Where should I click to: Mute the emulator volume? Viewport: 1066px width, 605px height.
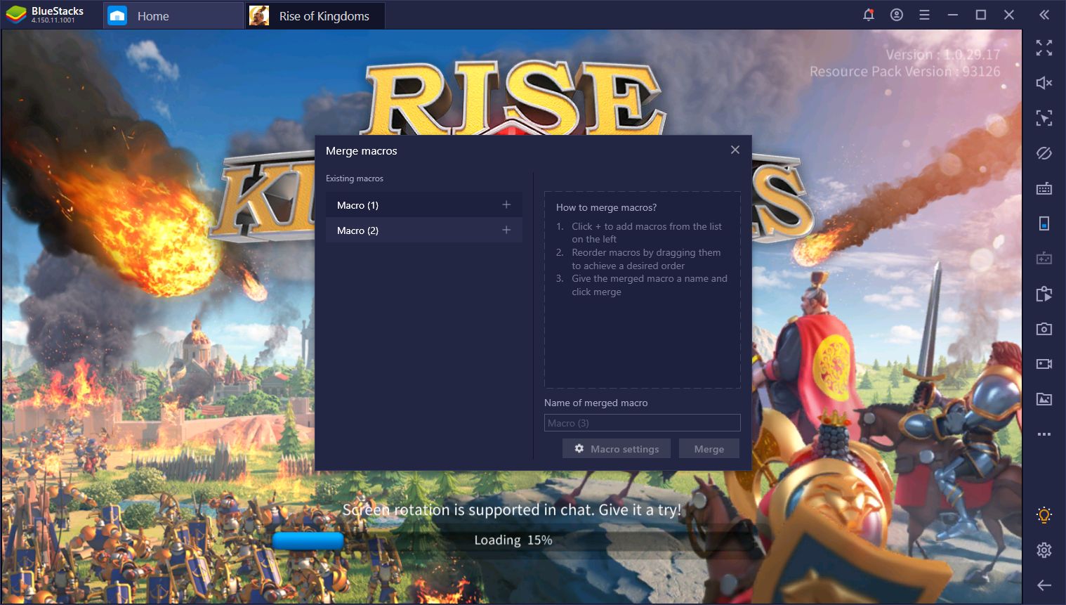pyautogui.click(x=1044, y=83)
